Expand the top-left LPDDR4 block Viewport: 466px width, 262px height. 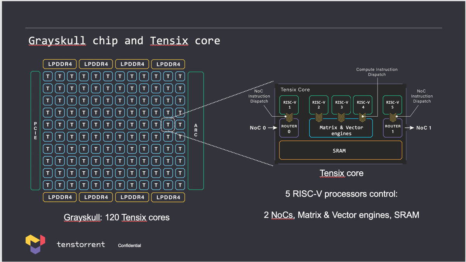[x=59, y=64]
